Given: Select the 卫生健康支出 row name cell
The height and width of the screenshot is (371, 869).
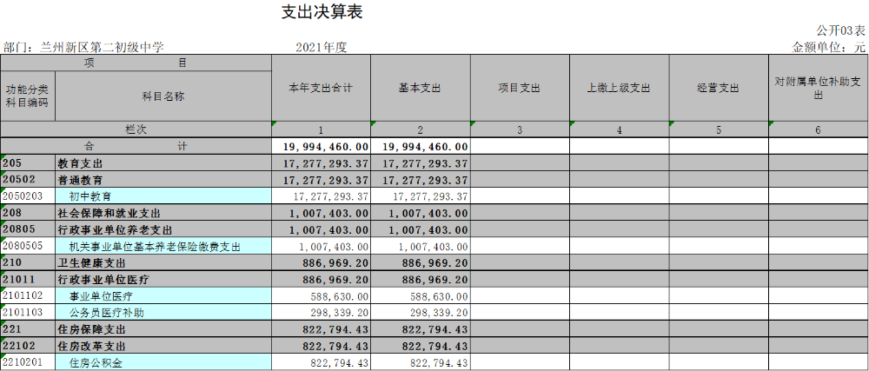Looking at the screenshot, I should point(163,263).
